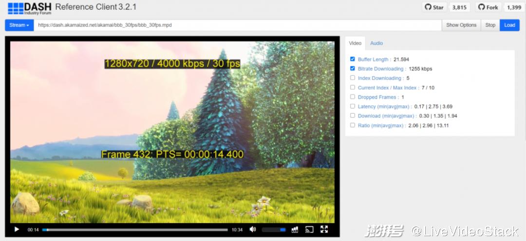Viewport: 526px width, 241px height.
Task: Enable the Index Downloading checkbox
Action: [352, 78]
